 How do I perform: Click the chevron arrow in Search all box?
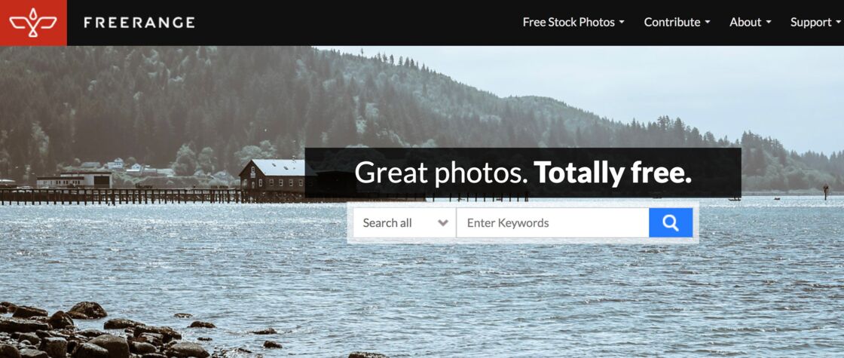443,223
